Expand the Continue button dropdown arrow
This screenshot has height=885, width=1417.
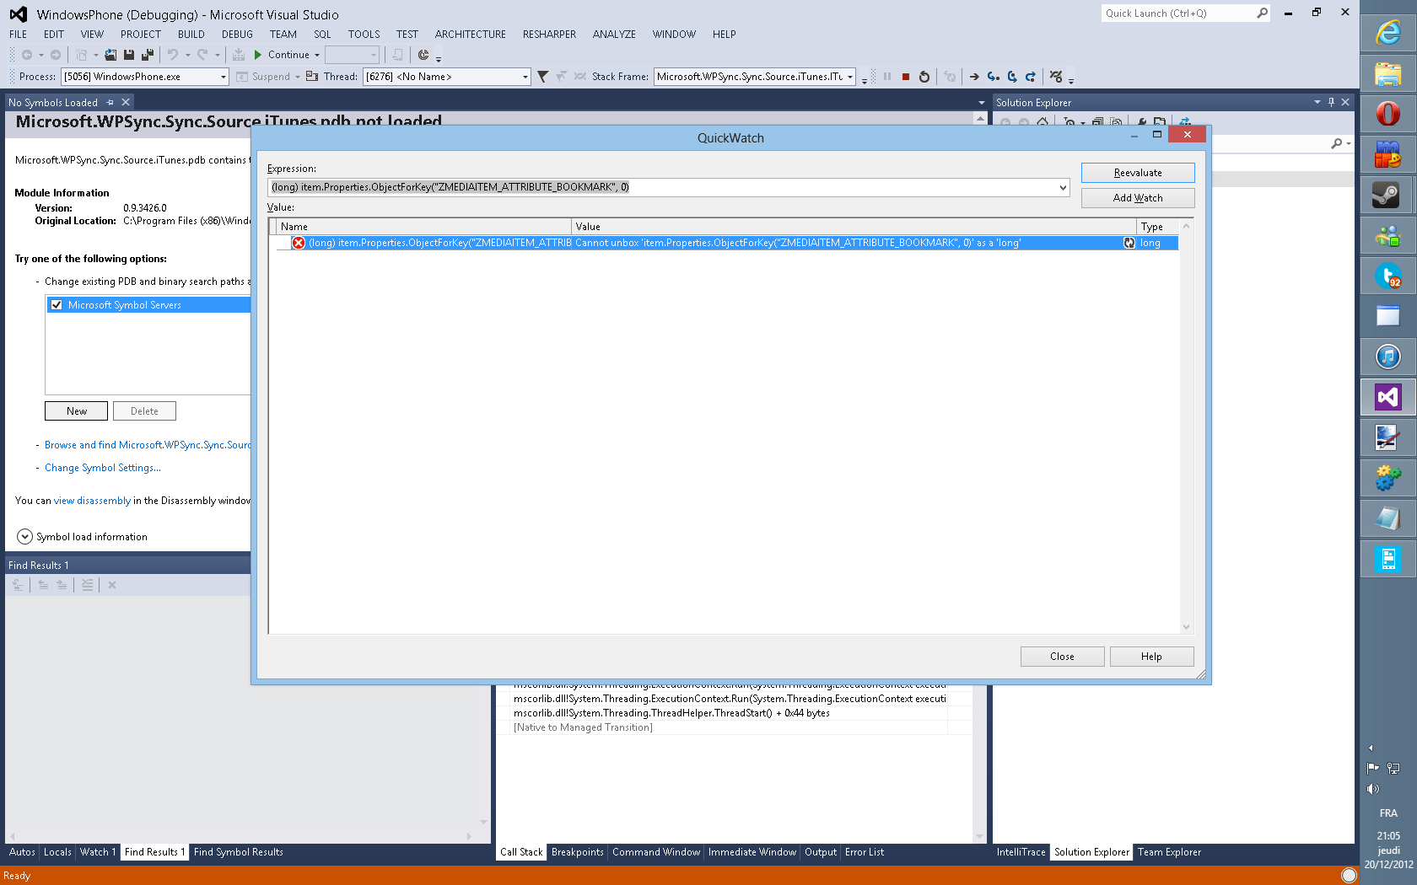(x=317, y=55)
